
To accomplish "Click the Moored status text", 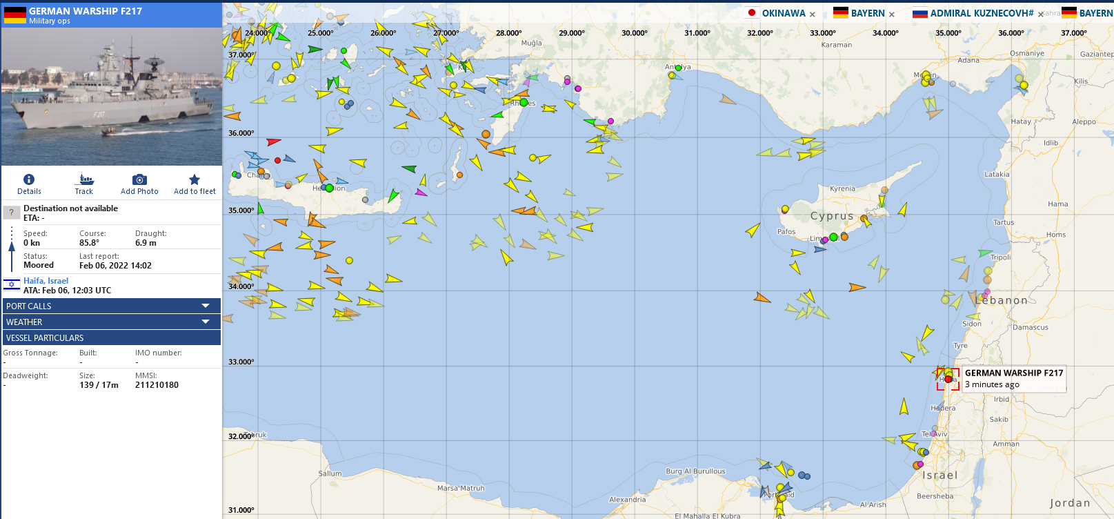I will click(x=39, y=265).
